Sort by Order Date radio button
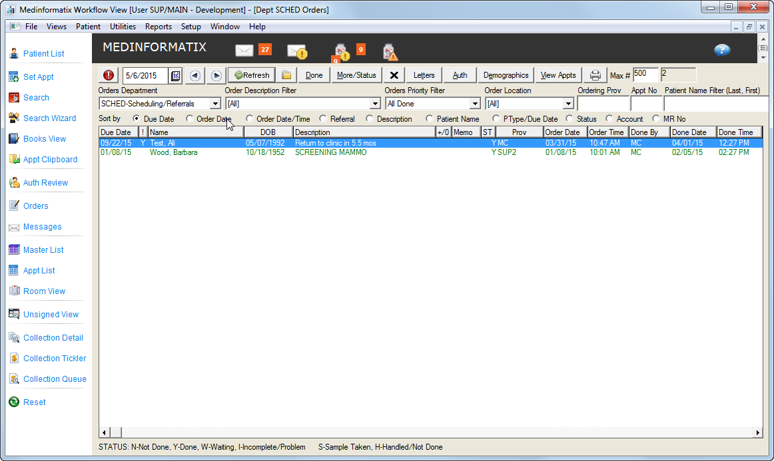Screen dimensions: 774x461 click(190, 119)
